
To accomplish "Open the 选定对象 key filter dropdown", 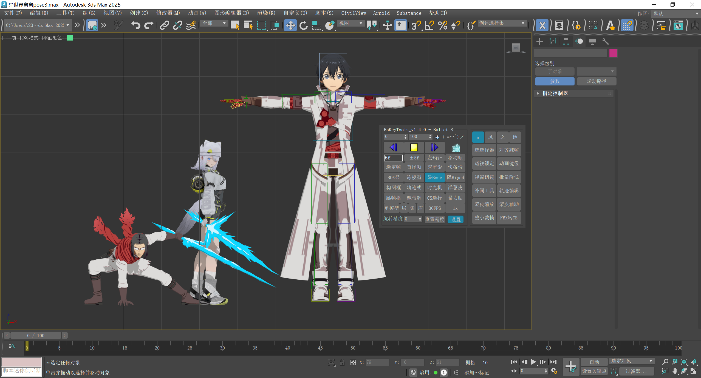I will [632, 361].
